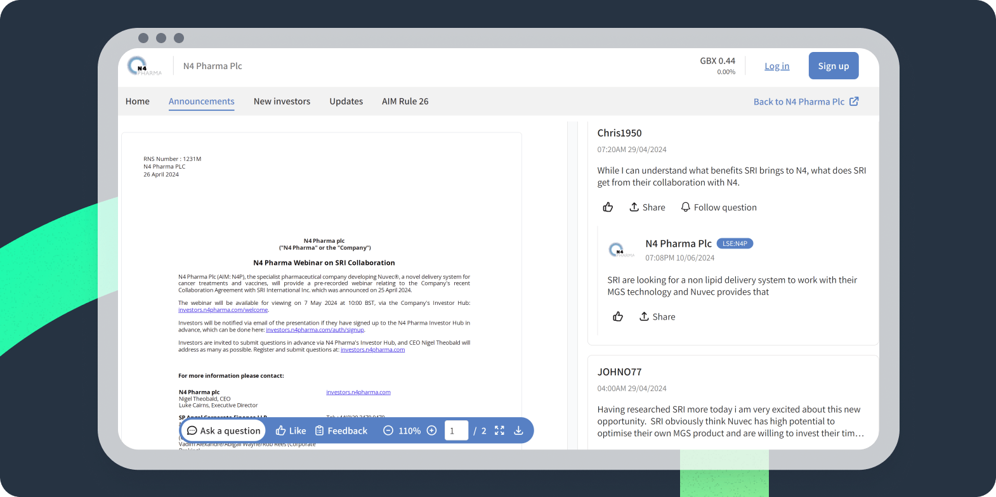Like the announcement document
Image resolution: width=996 pixels, height=497 pixels.
coord(291,430)
